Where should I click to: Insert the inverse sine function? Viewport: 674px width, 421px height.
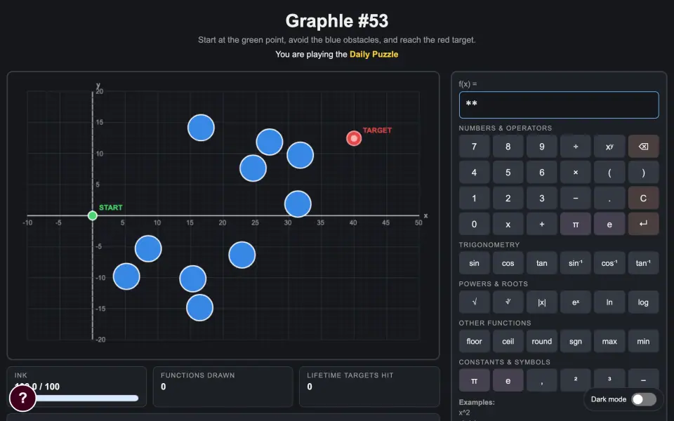click(576, 263)
